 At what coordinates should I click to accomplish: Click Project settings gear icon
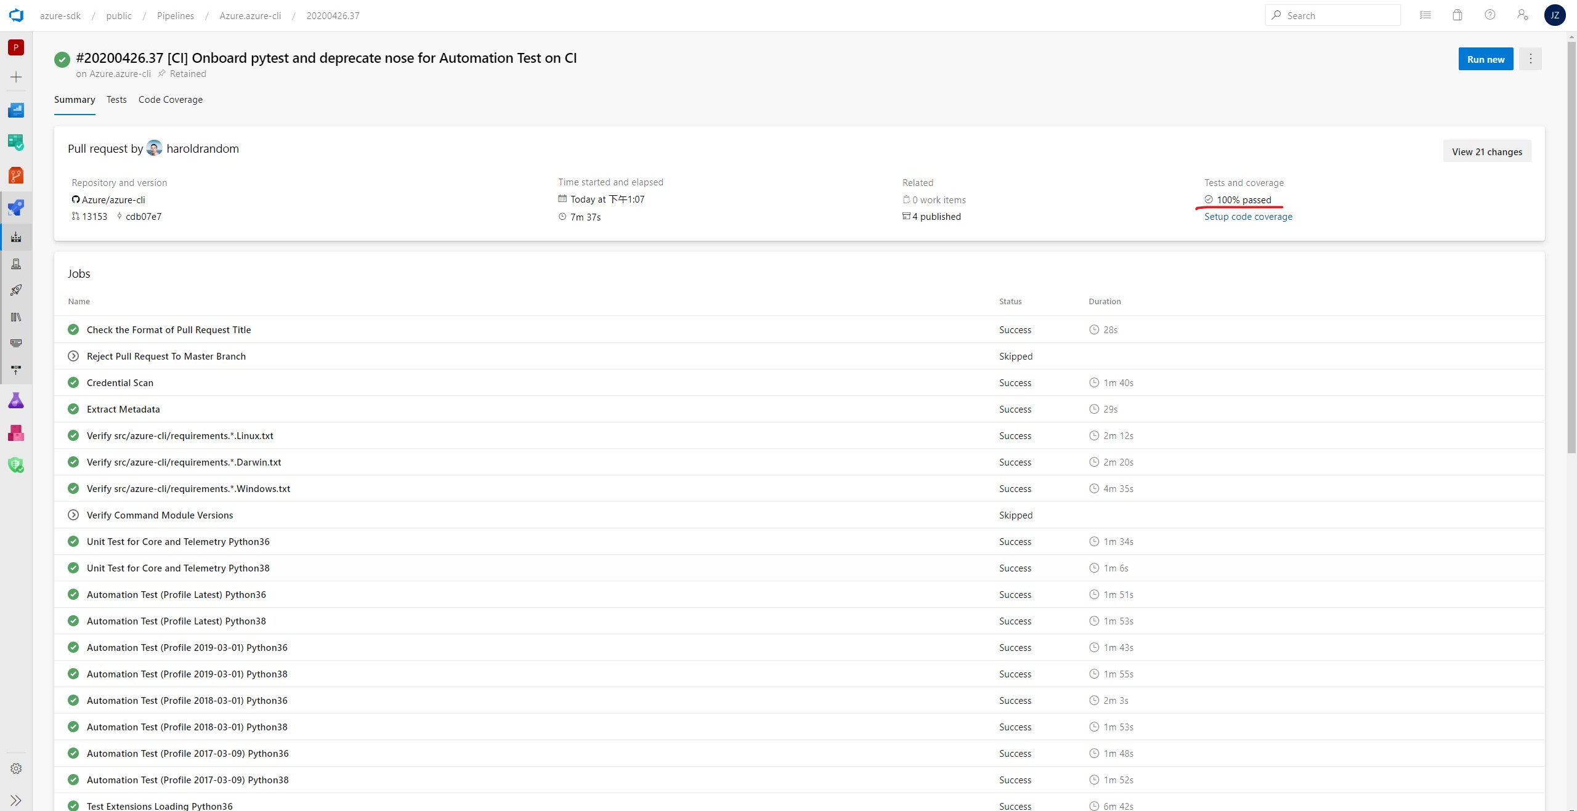pyautogui.click(x=16, y=769)
